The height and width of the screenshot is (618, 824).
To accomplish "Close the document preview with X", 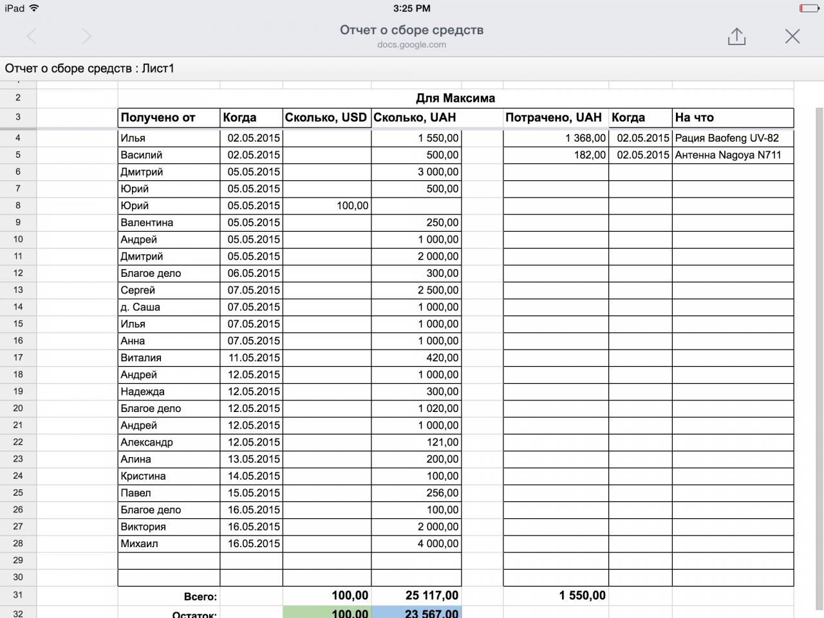I will click(792, 36).
